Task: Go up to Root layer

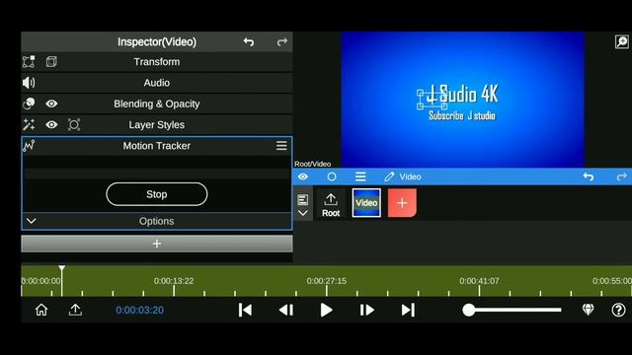Action: coord(331,204)
